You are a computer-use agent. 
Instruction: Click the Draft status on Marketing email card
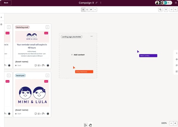(x=18, y=66)
